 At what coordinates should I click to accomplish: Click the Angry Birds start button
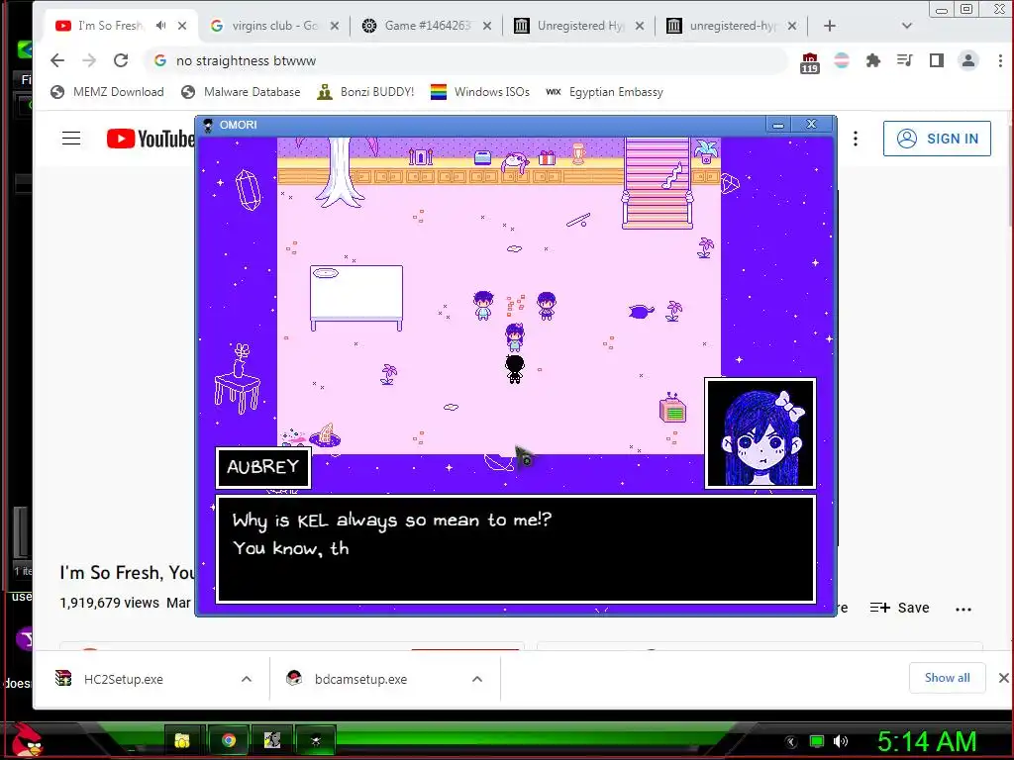click(x=27, y=740)
